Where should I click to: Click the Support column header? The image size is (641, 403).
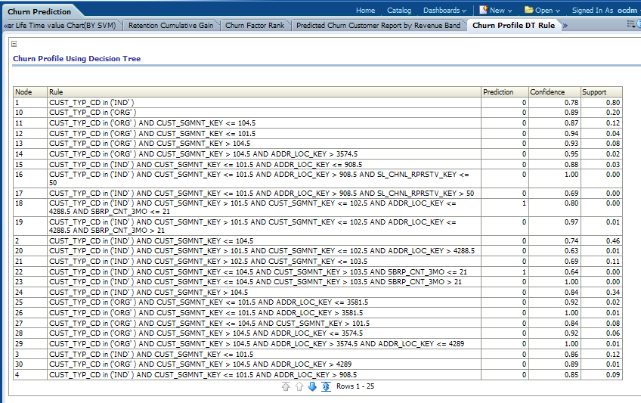602,92
